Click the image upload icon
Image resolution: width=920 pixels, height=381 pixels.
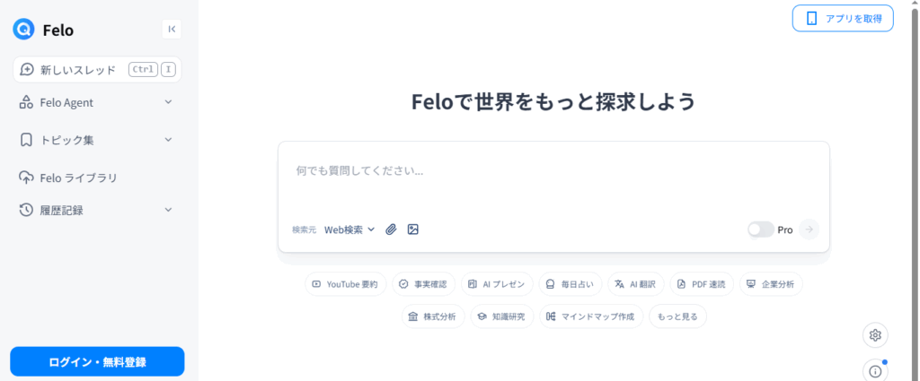413,229
